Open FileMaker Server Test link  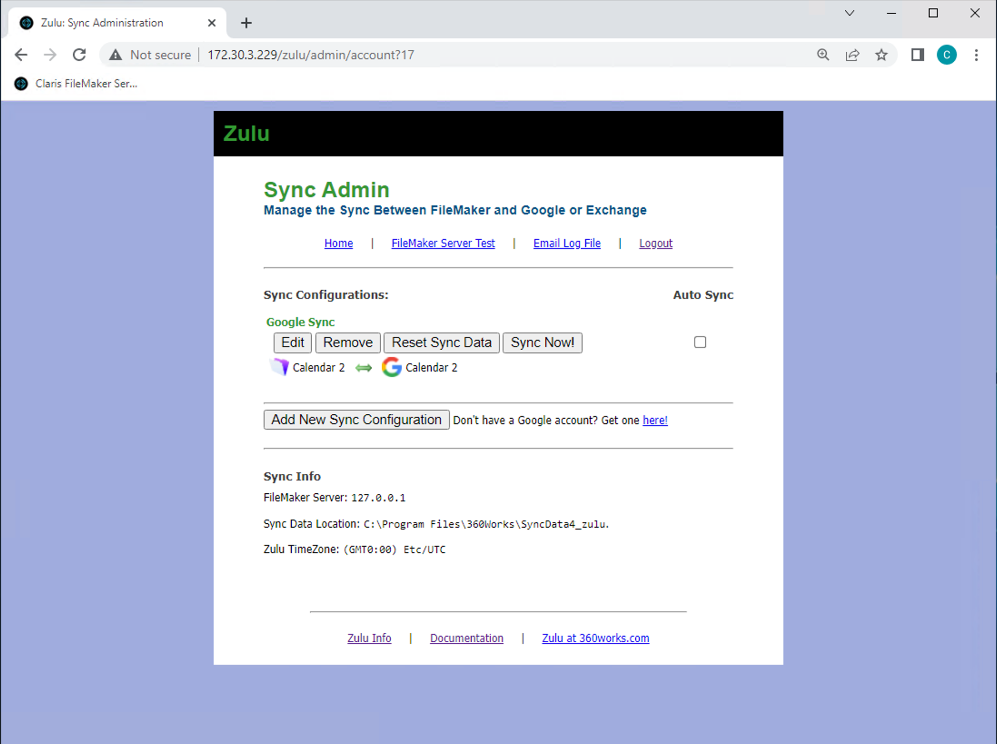click(443, 243)
